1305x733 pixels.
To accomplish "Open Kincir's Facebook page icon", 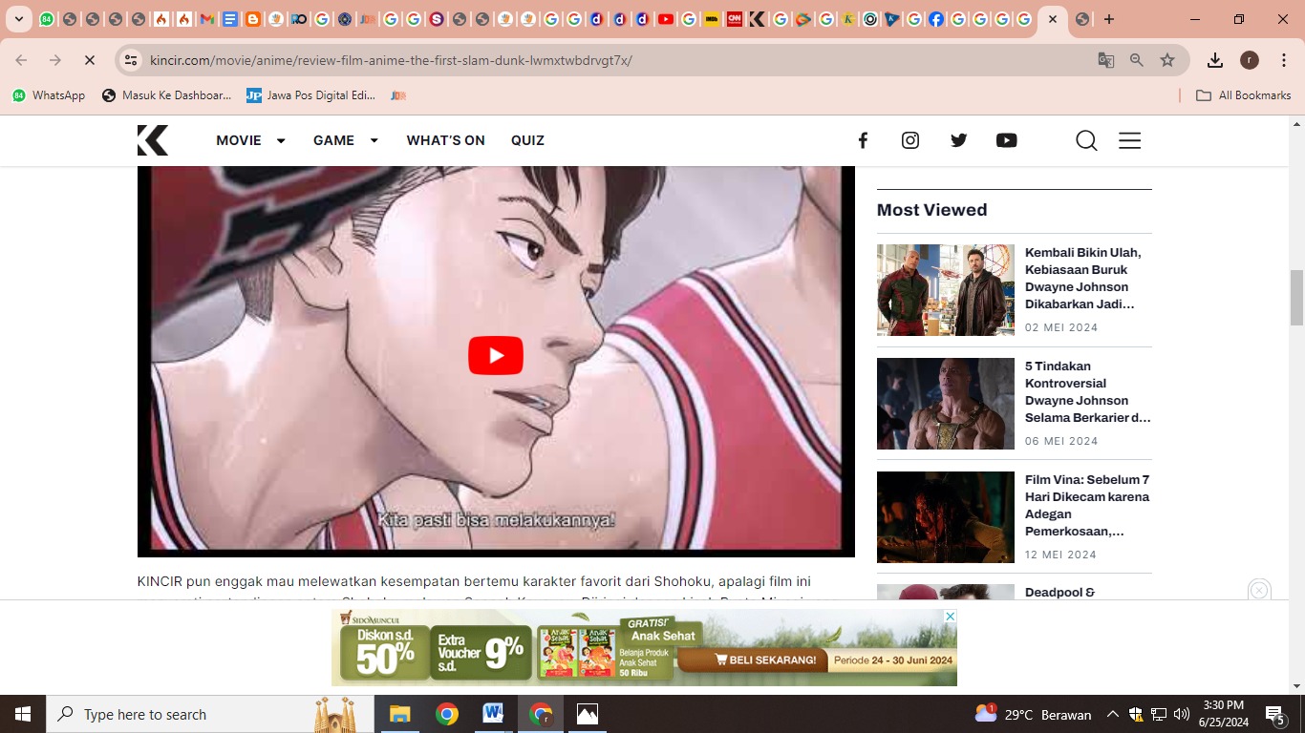I will [863, 140].
